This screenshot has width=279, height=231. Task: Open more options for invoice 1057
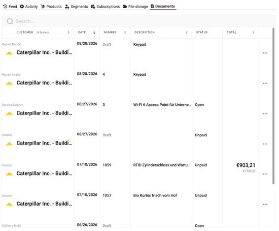(265, 205)
